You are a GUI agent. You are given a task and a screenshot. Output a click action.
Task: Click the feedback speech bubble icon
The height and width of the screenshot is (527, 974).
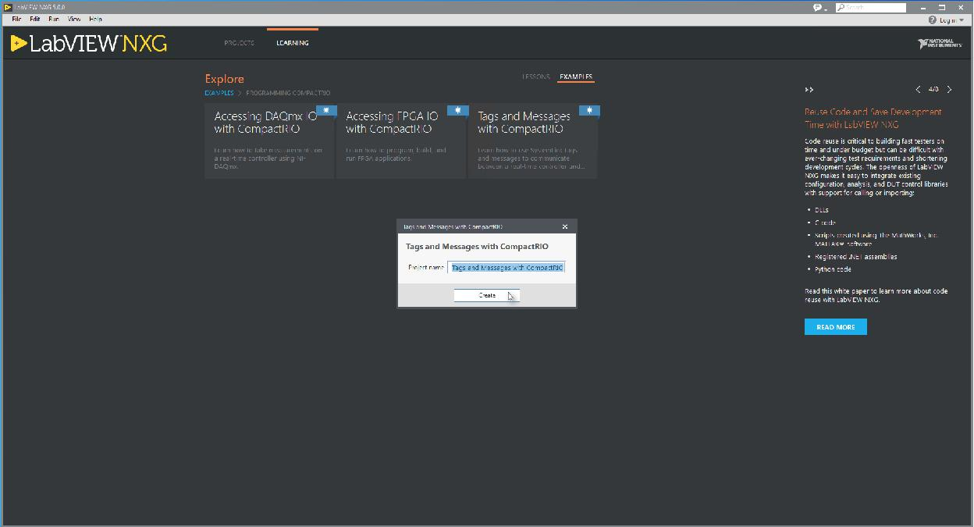point(818,8)
